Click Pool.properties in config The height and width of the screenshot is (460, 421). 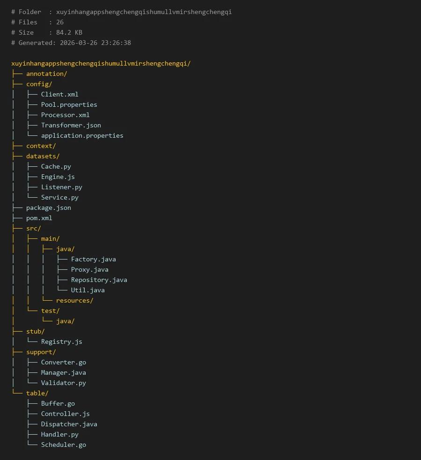click(x=69, y=104)
